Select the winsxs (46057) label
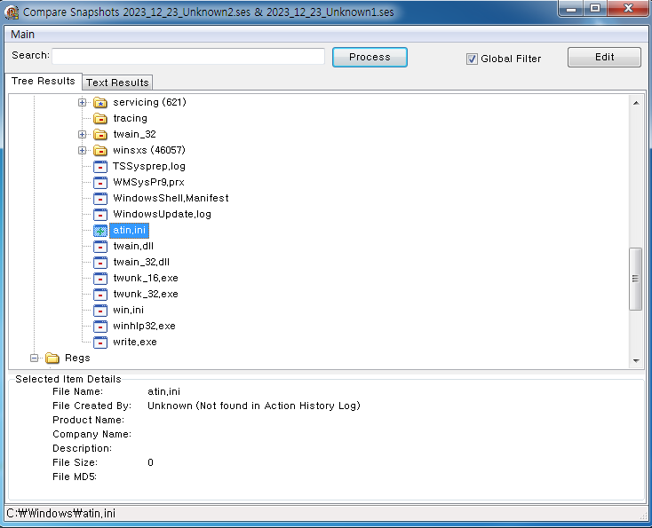Viewport: 652px width, 528px height. 149,150
